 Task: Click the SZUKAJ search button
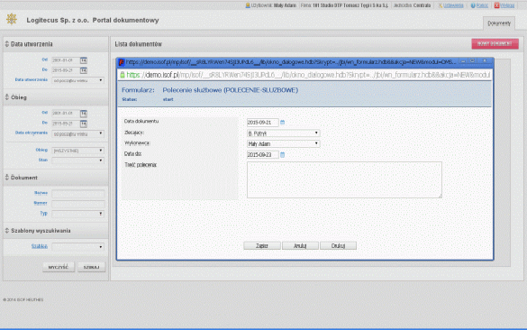[x=91, y=267]
